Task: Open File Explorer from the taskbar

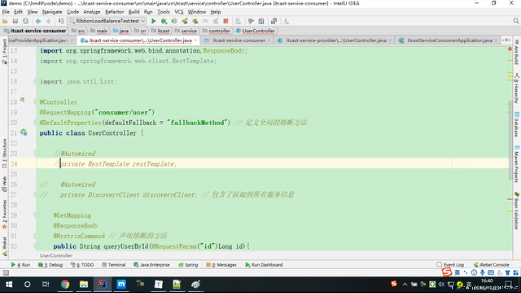Action: 84,284
